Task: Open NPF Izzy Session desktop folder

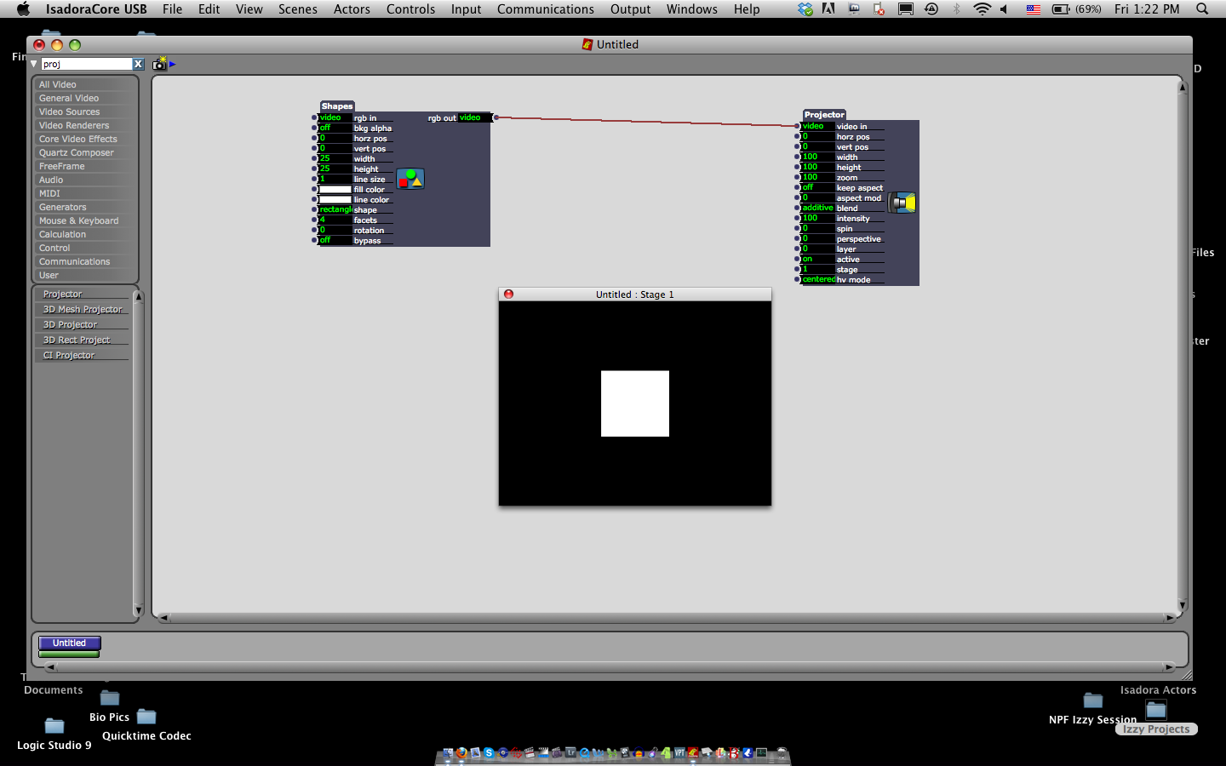Action: (x=1093, y=701)
